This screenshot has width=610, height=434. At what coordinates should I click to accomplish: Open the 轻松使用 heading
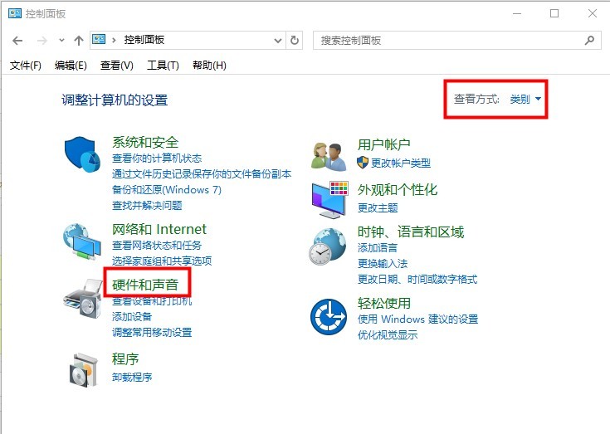point(384,303)
